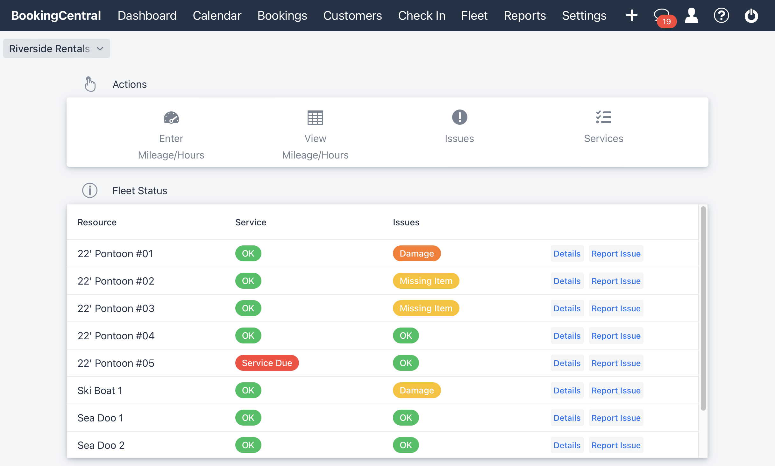Click the Resource column header

[x=97, y=222]
